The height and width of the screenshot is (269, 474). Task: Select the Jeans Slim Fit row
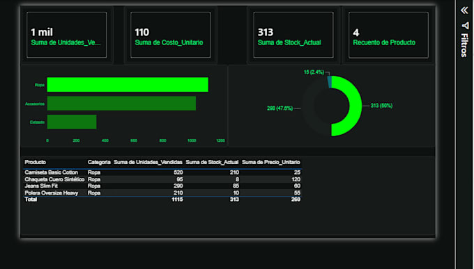pos(162,186)
